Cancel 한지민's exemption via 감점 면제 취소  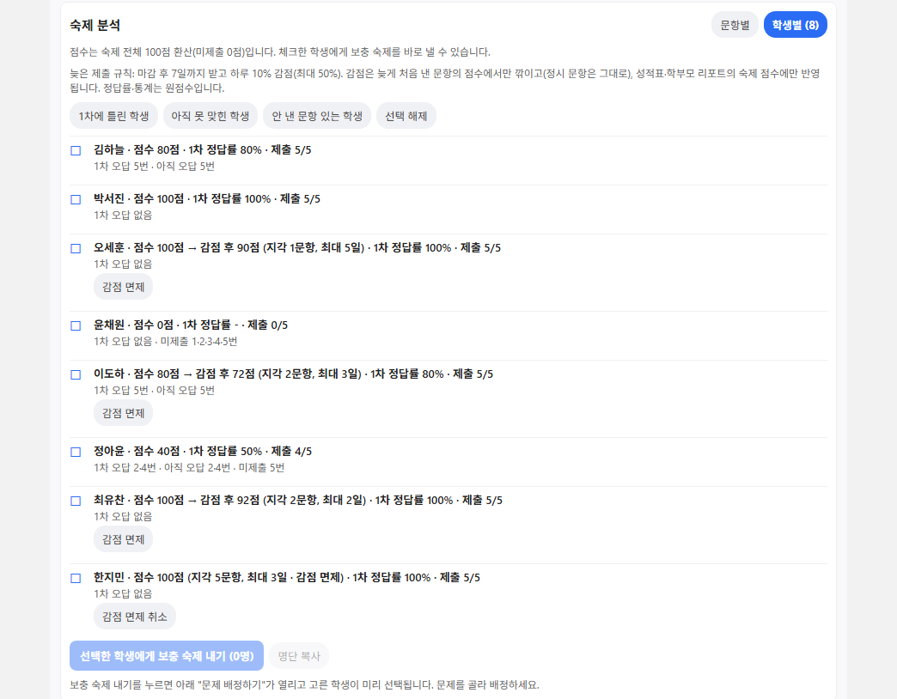click(134, 617)
